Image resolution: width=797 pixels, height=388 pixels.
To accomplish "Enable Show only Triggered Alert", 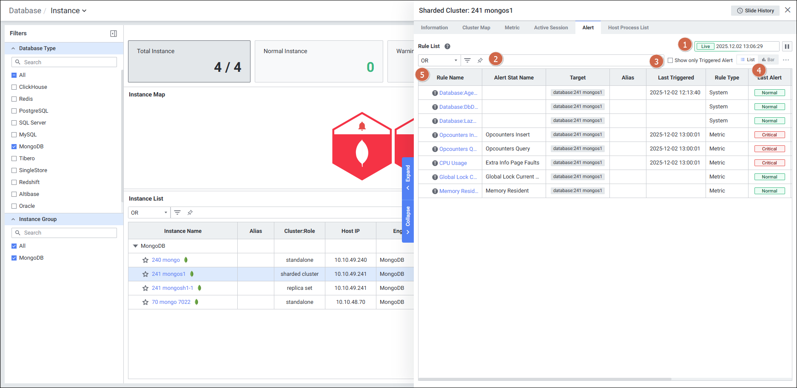I will [x=670, y=60].
